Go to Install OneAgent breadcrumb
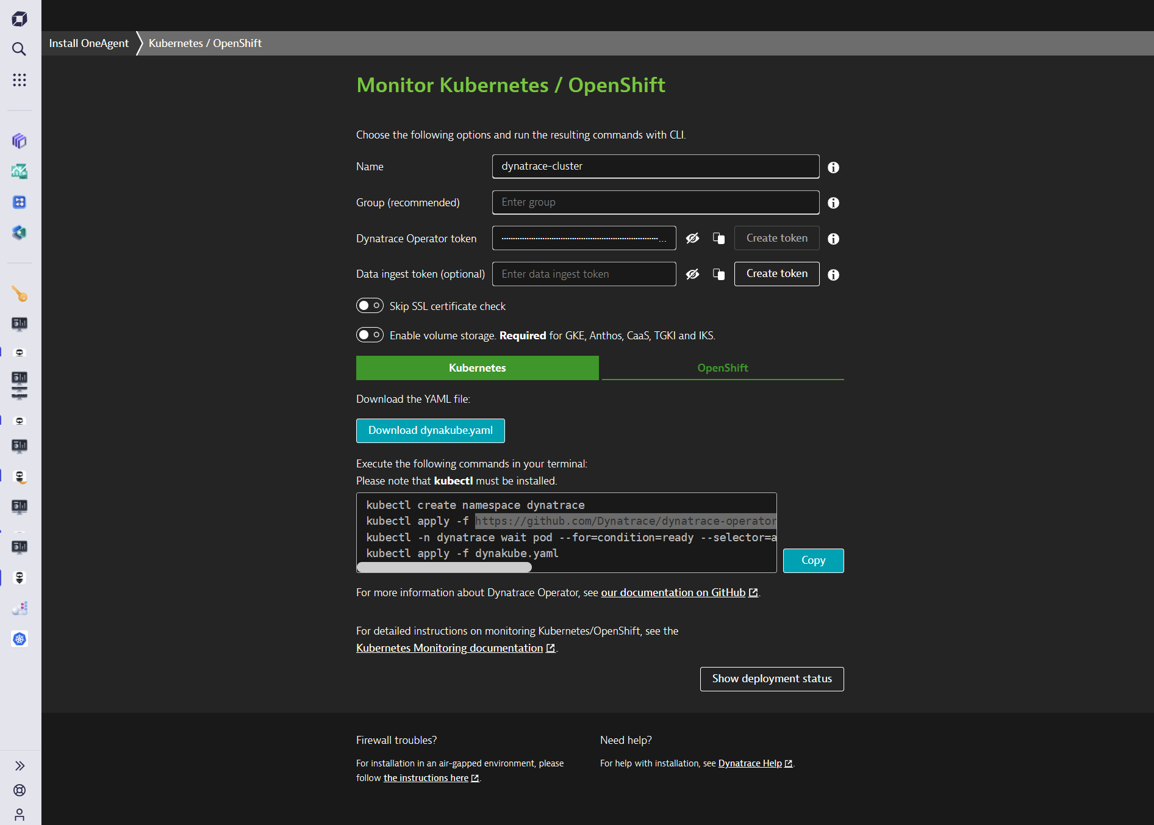1154x825 pixels. click(89, 43)
